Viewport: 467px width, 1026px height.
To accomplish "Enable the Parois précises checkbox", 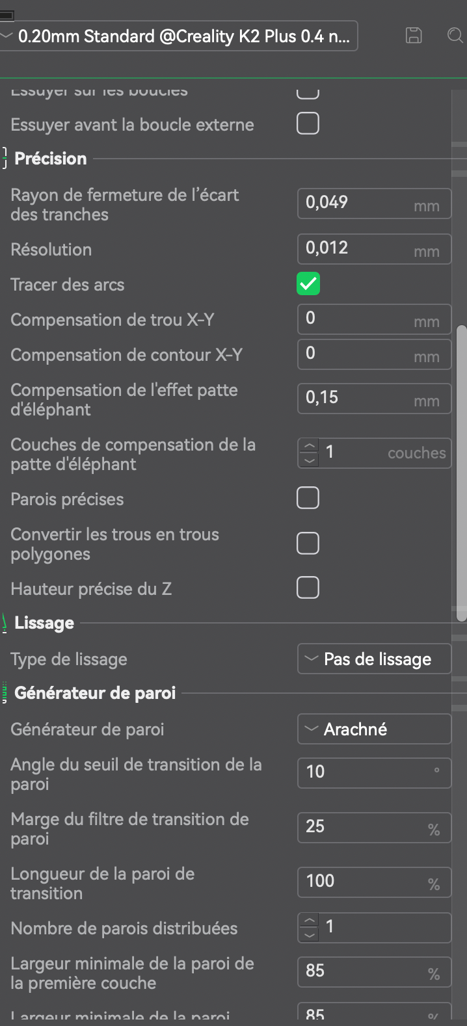I will [x=308, y=498].
